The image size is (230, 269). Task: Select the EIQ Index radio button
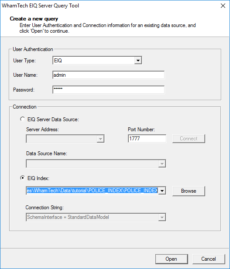tap(22, 178)
